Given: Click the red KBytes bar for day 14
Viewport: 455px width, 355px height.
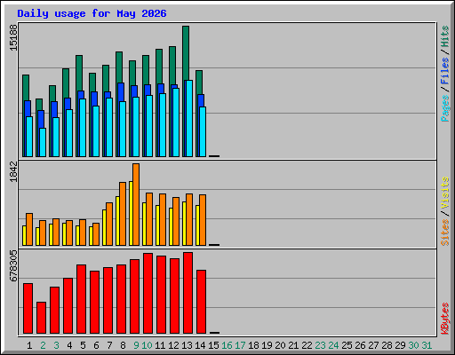Looking at the screenshot, I should [x=201, y=302].
